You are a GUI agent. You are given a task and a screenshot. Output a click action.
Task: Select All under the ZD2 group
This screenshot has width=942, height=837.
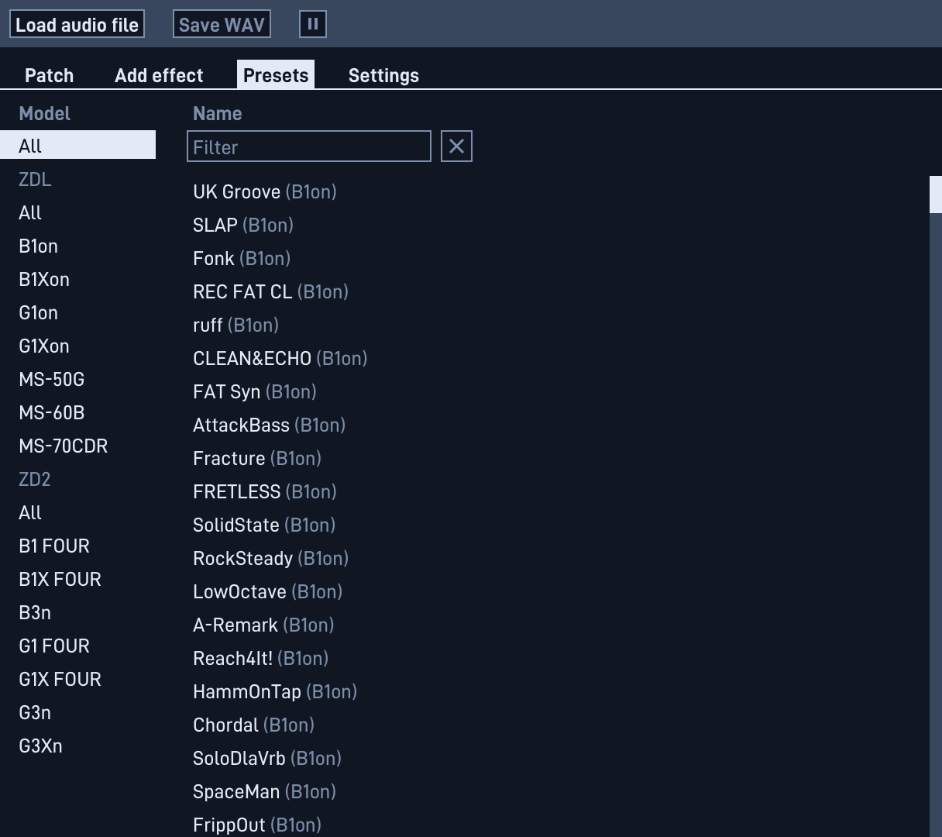[77, 512]
